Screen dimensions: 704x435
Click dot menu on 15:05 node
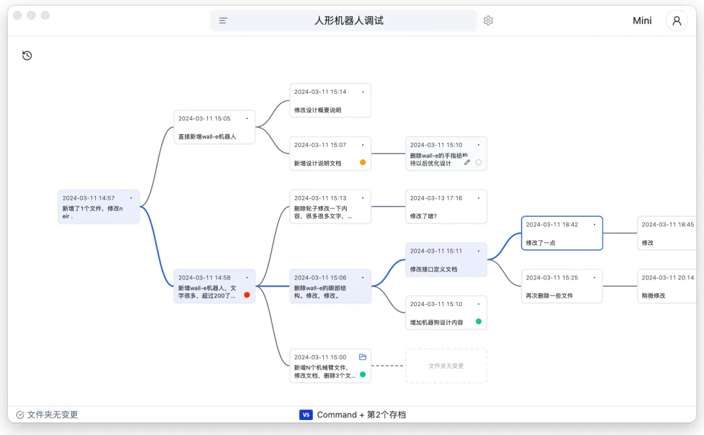pos(247,119)
